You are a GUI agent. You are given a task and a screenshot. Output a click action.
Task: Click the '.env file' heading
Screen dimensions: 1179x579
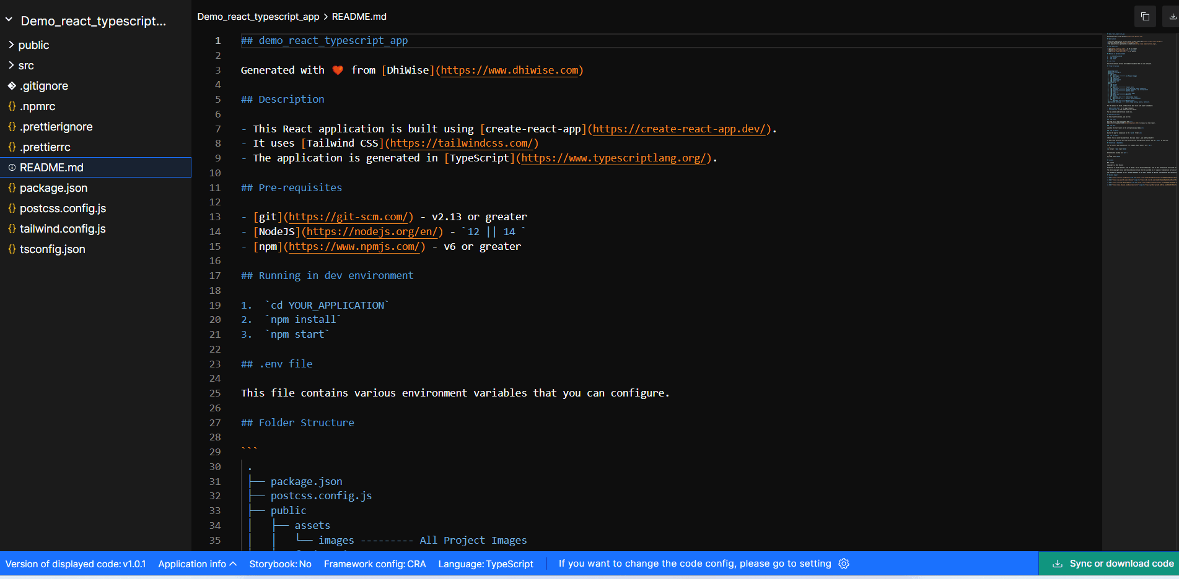pos(277,364)
